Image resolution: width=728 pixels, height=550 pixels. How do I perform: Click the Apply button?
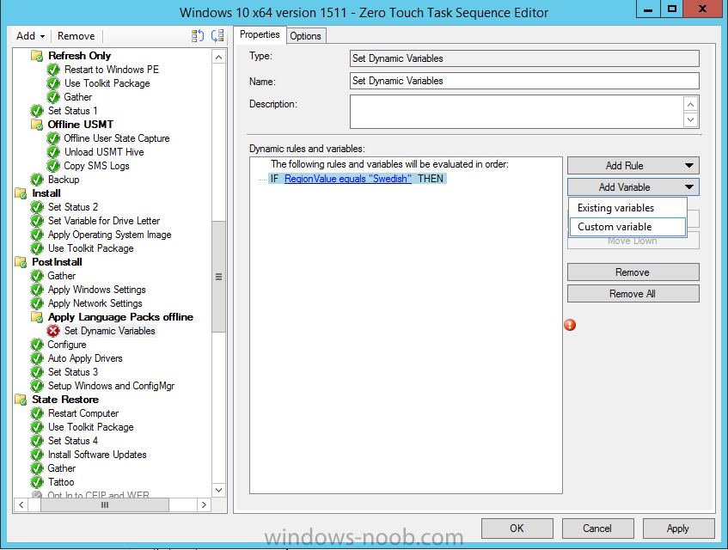[678, 529]
